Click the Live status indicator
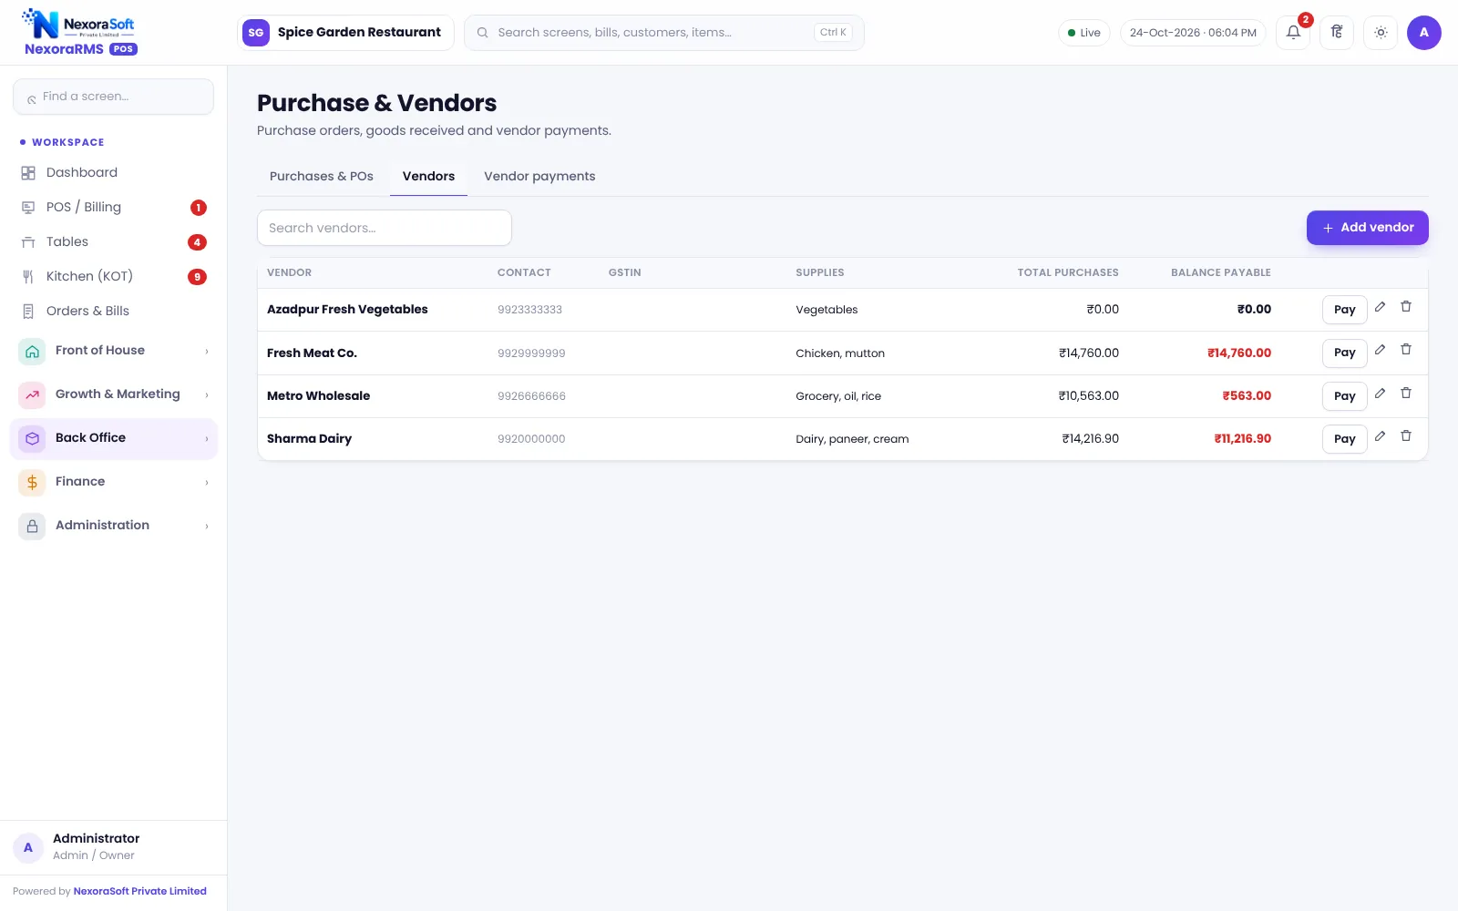Screen dimensions: 1458x911 tap(1084, 33)
